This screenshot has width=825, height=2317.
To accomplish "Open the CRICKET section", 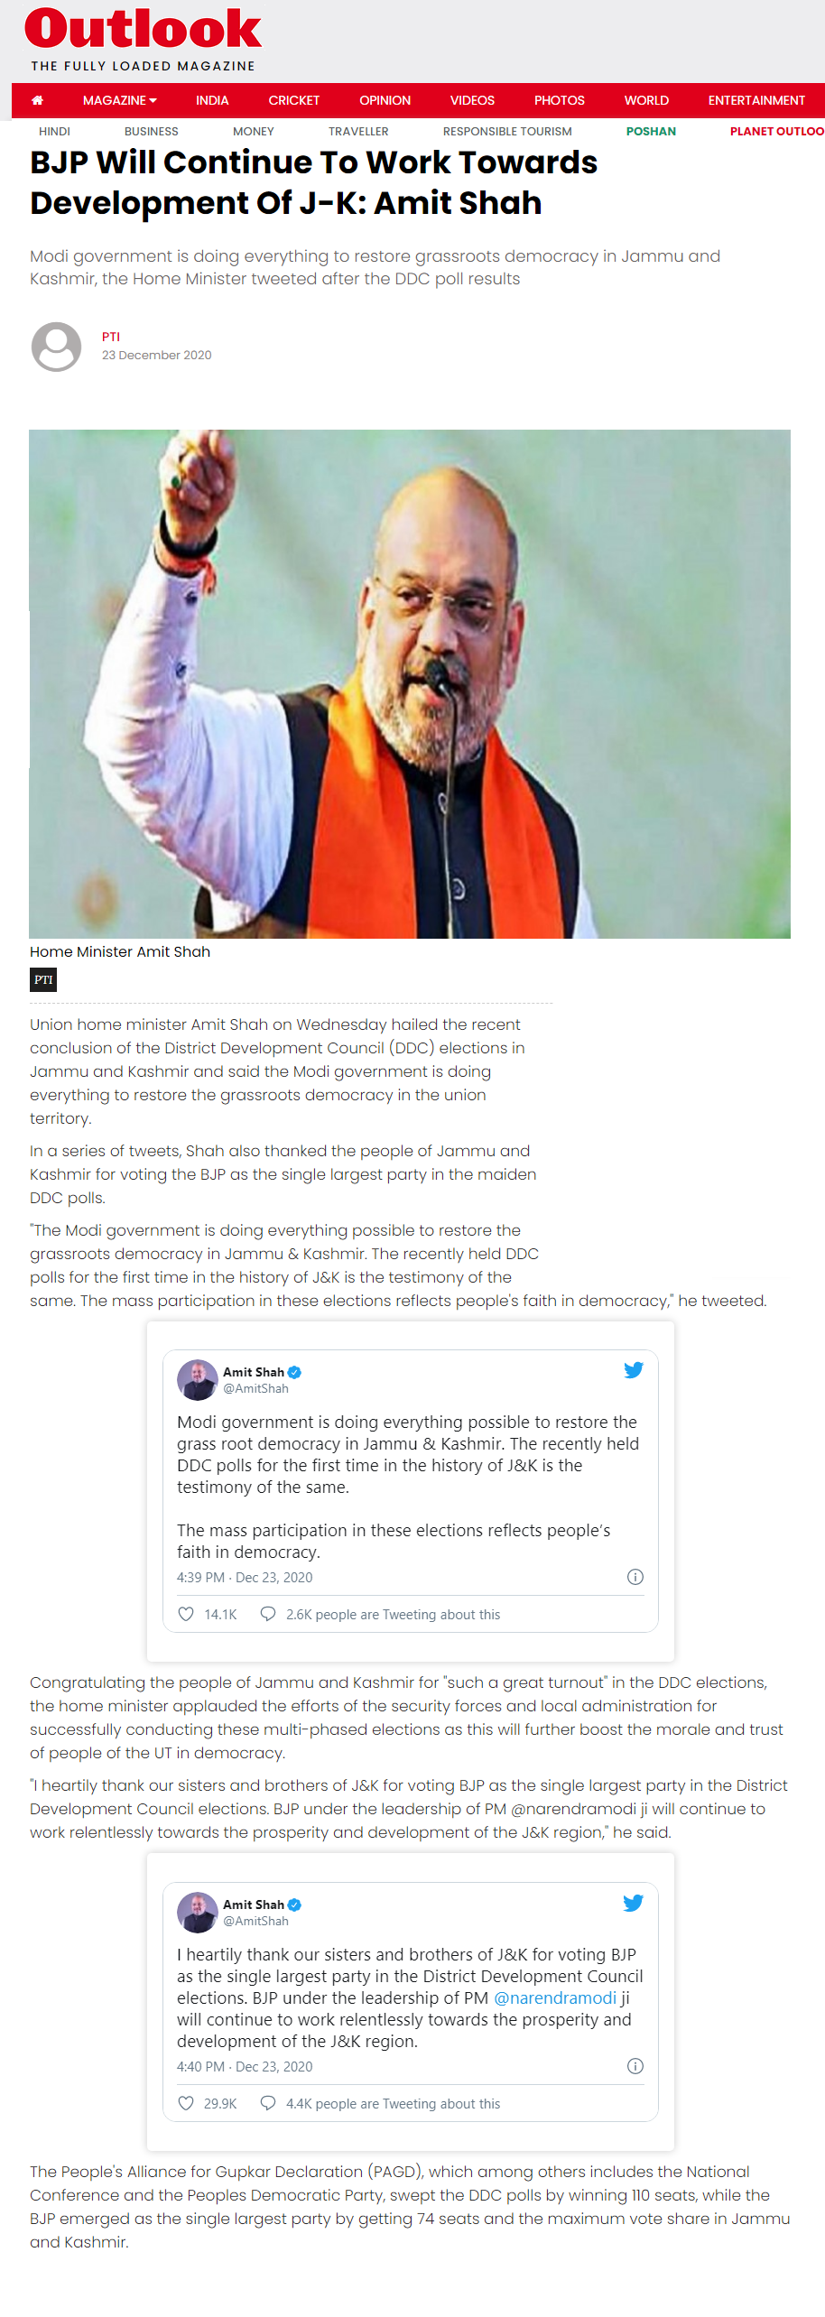I will click(x=294, y=100).
